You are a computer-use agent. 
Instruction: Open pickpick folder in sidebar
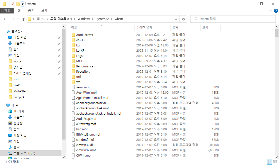[x=19, y=97]
